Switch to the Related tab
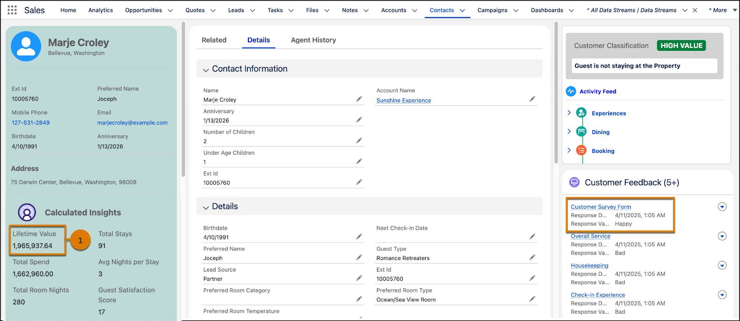The height and width of the screenshot is (321, 740). 214,40
